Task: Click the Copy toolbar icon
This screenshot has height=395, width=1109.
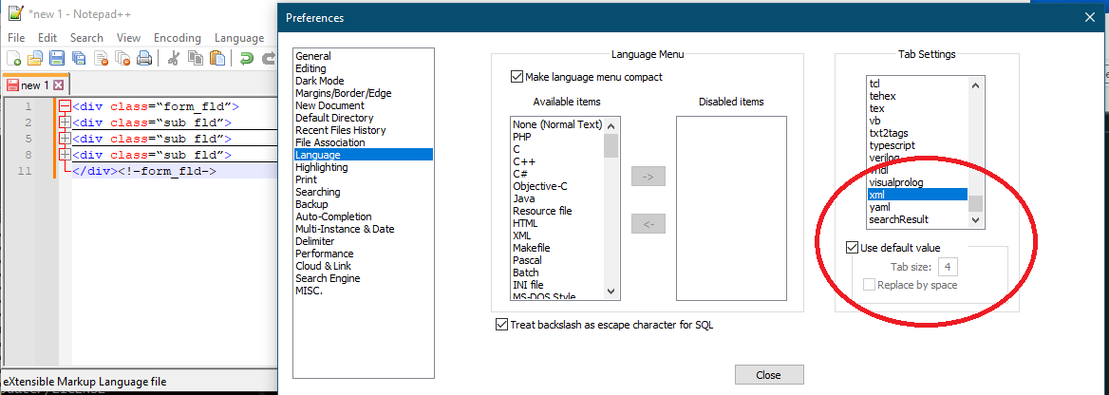Action: (x=196, y=59)
